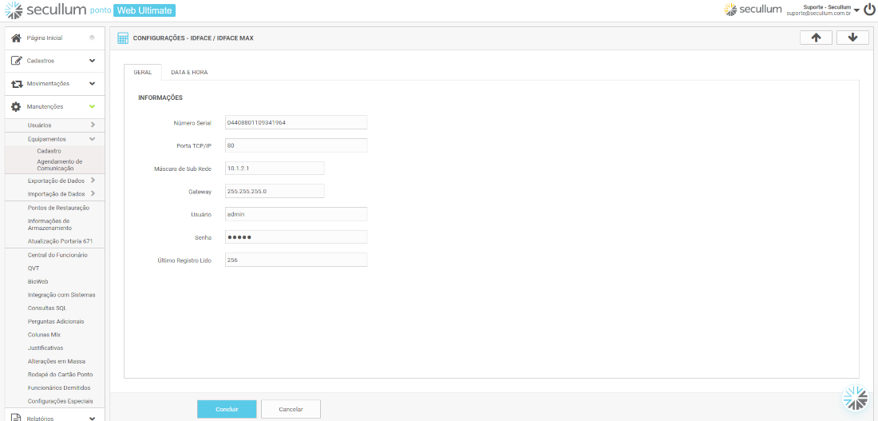Collapse the Equipamentos submenu chevron
The height and width of the screenshot is (421, 878).
[x=93, y=139]
